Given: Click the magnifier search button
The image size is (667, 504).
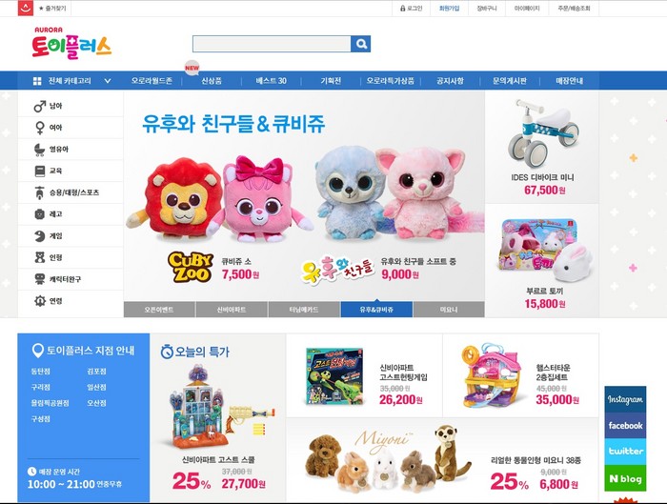Looking at the screenshot, I should 361,44.
